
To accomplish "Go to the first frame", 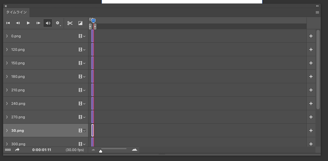I will tap(8, 23).
